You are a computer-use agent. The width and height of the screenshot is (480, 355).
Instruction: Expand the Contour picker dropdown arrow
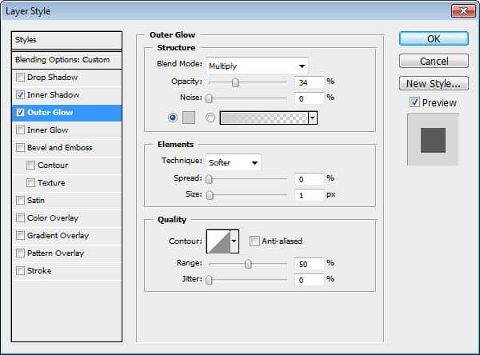[x=234, y=241]
